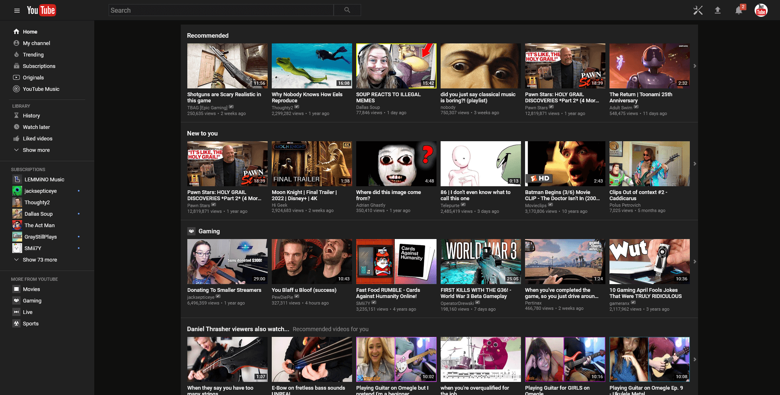Click in the Search input field
The height and width of the screenshot is (395, 780).
click(221, 10)
